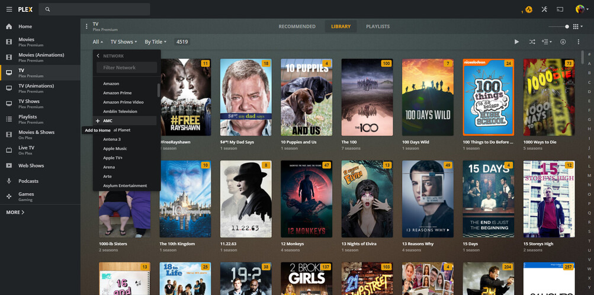594x295 pixels.
Task: Open TV Shows library in sidebar
Action: point(40,104)
